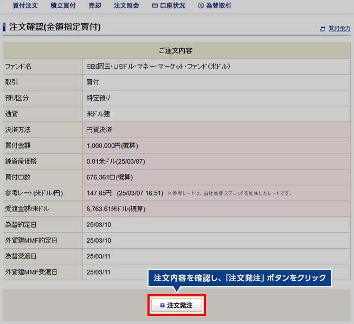The height and width of the screenshot is (324, 354).
Task: Go to 積立買付 tab
Action: (63, 5)
